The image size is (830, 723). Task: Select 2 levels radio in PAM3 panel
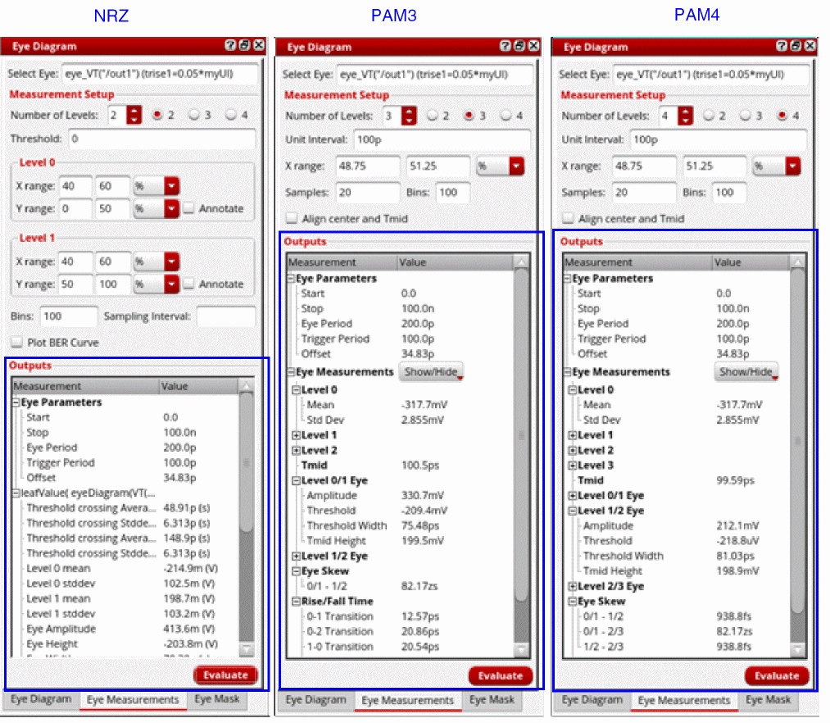click(x=432, y=115)
